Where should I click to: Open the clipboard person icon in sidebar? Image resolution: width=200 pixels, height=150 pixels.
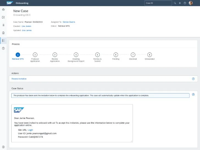[x=3, y=33]
